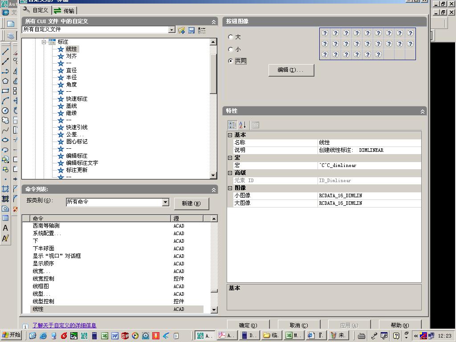Viewport: 456px width, 342px height.
Task: Click the categorized view icon in properties
Action: pyautogui.click(x=232, y=125)
